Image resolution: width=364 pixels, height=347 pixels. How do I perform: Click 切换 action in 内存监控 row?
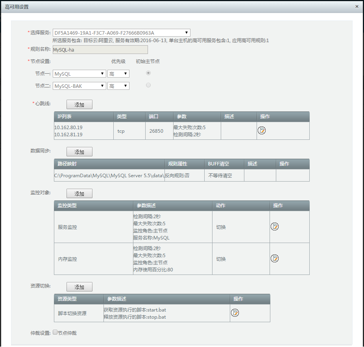(221, 259)
